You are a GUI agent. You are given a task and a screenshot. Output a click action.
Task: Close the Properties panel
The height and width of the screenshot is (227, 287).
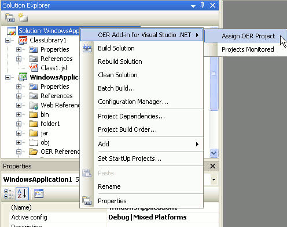click(x=212, y=166)
